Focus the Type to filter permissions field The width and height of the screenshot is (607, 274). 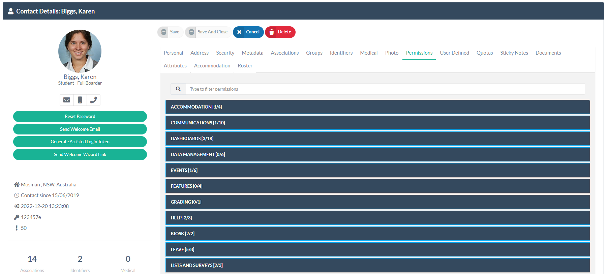(385, 89)
